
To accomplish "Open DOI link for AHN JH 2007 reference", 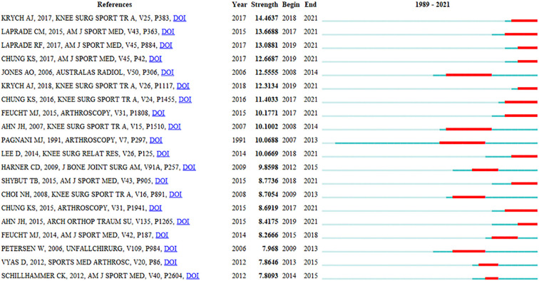I will tap(174, 127).
